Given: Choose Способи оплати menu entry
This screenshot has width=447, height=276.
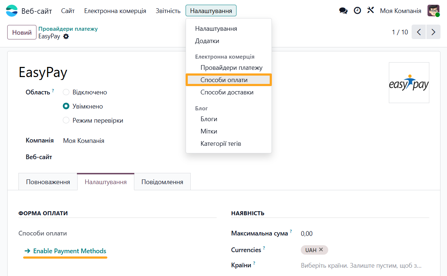Looking at the screenshot, I should click(x=229, y=80).
